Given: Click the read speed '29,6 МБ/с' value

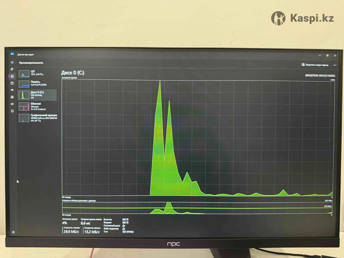Looking at the screenshot, I should [x=72, y=232].
